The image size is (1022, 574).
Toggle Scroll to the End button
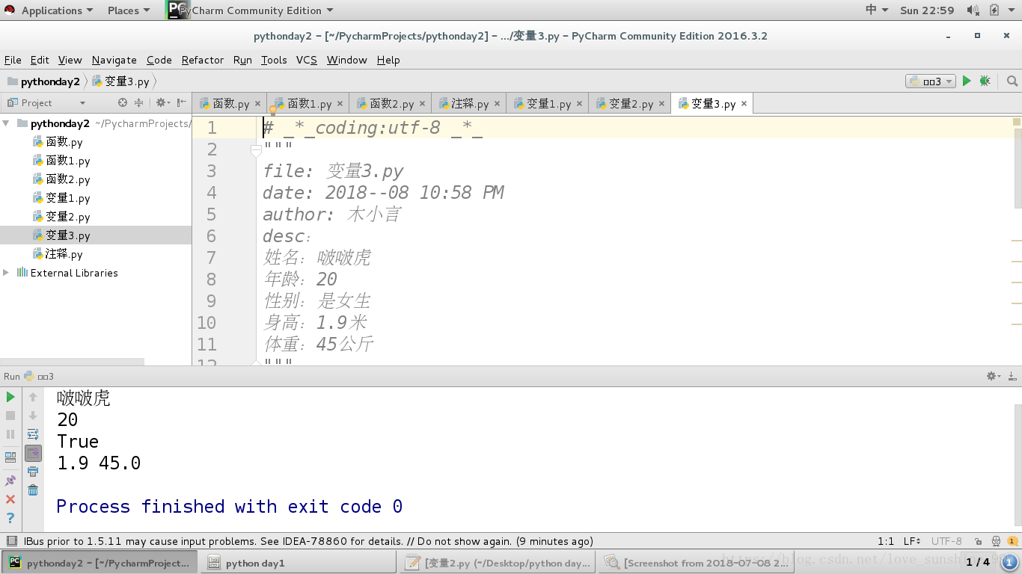point(33,453)
